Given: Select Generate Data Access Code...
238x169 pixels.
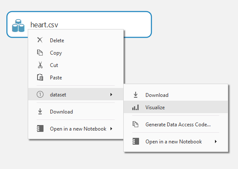Looking at the screenshot, I should (x=176, y=125).
